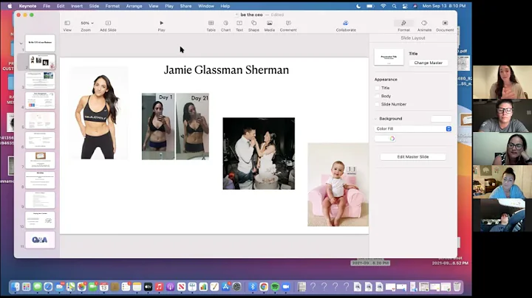Open the Slide menu
This screenshot has height=298, width=532.
tap(94, 6)
